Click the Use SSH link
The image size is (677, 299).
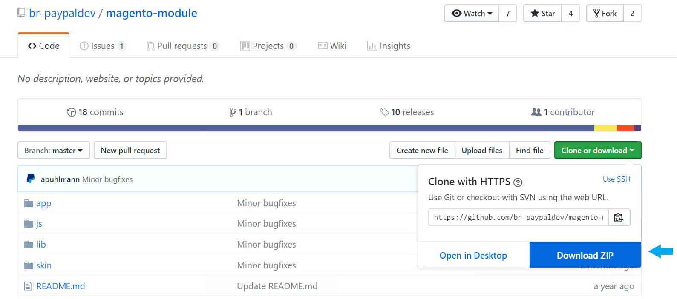pyautogui.click(x=617, y=179)
